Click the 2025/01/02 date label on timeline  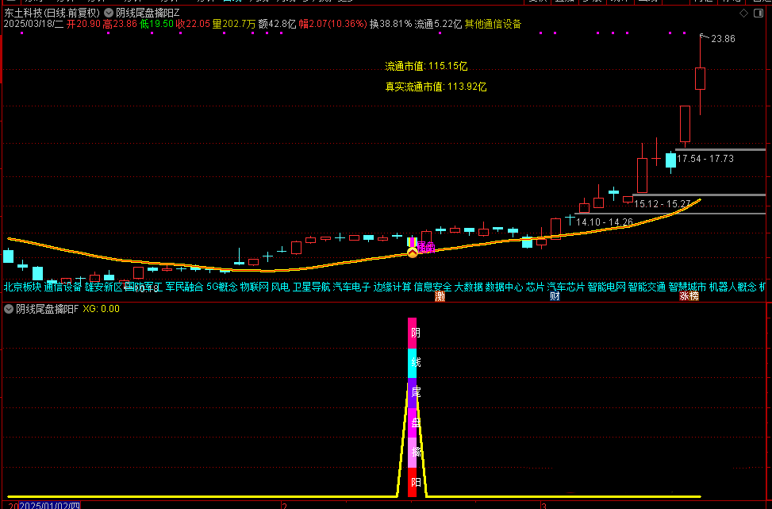point(49,505)
